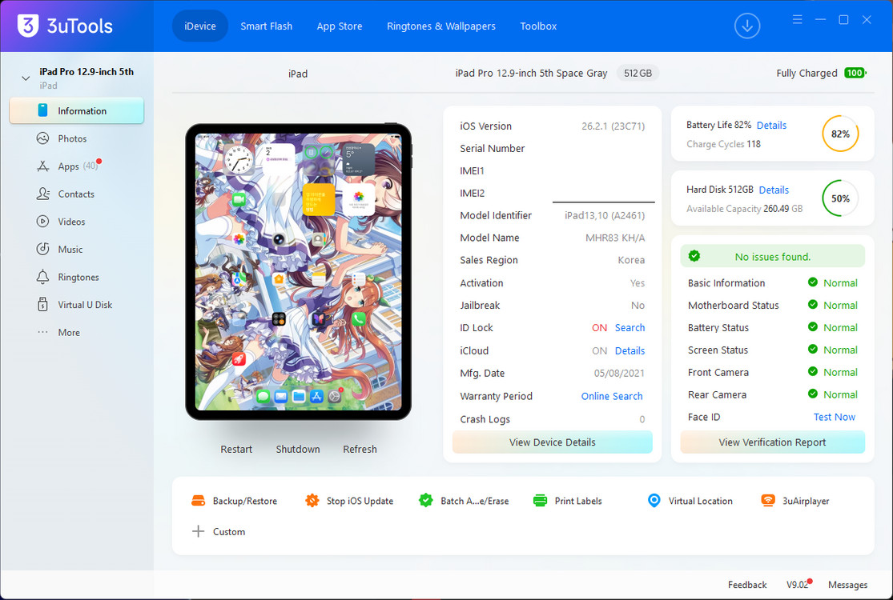Click the Photos sidebar icon
The image size is (893, 600).
(x=42, y=138)
